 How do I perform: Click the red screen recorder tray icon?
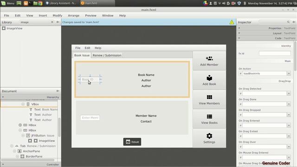(x=233, y=3)
